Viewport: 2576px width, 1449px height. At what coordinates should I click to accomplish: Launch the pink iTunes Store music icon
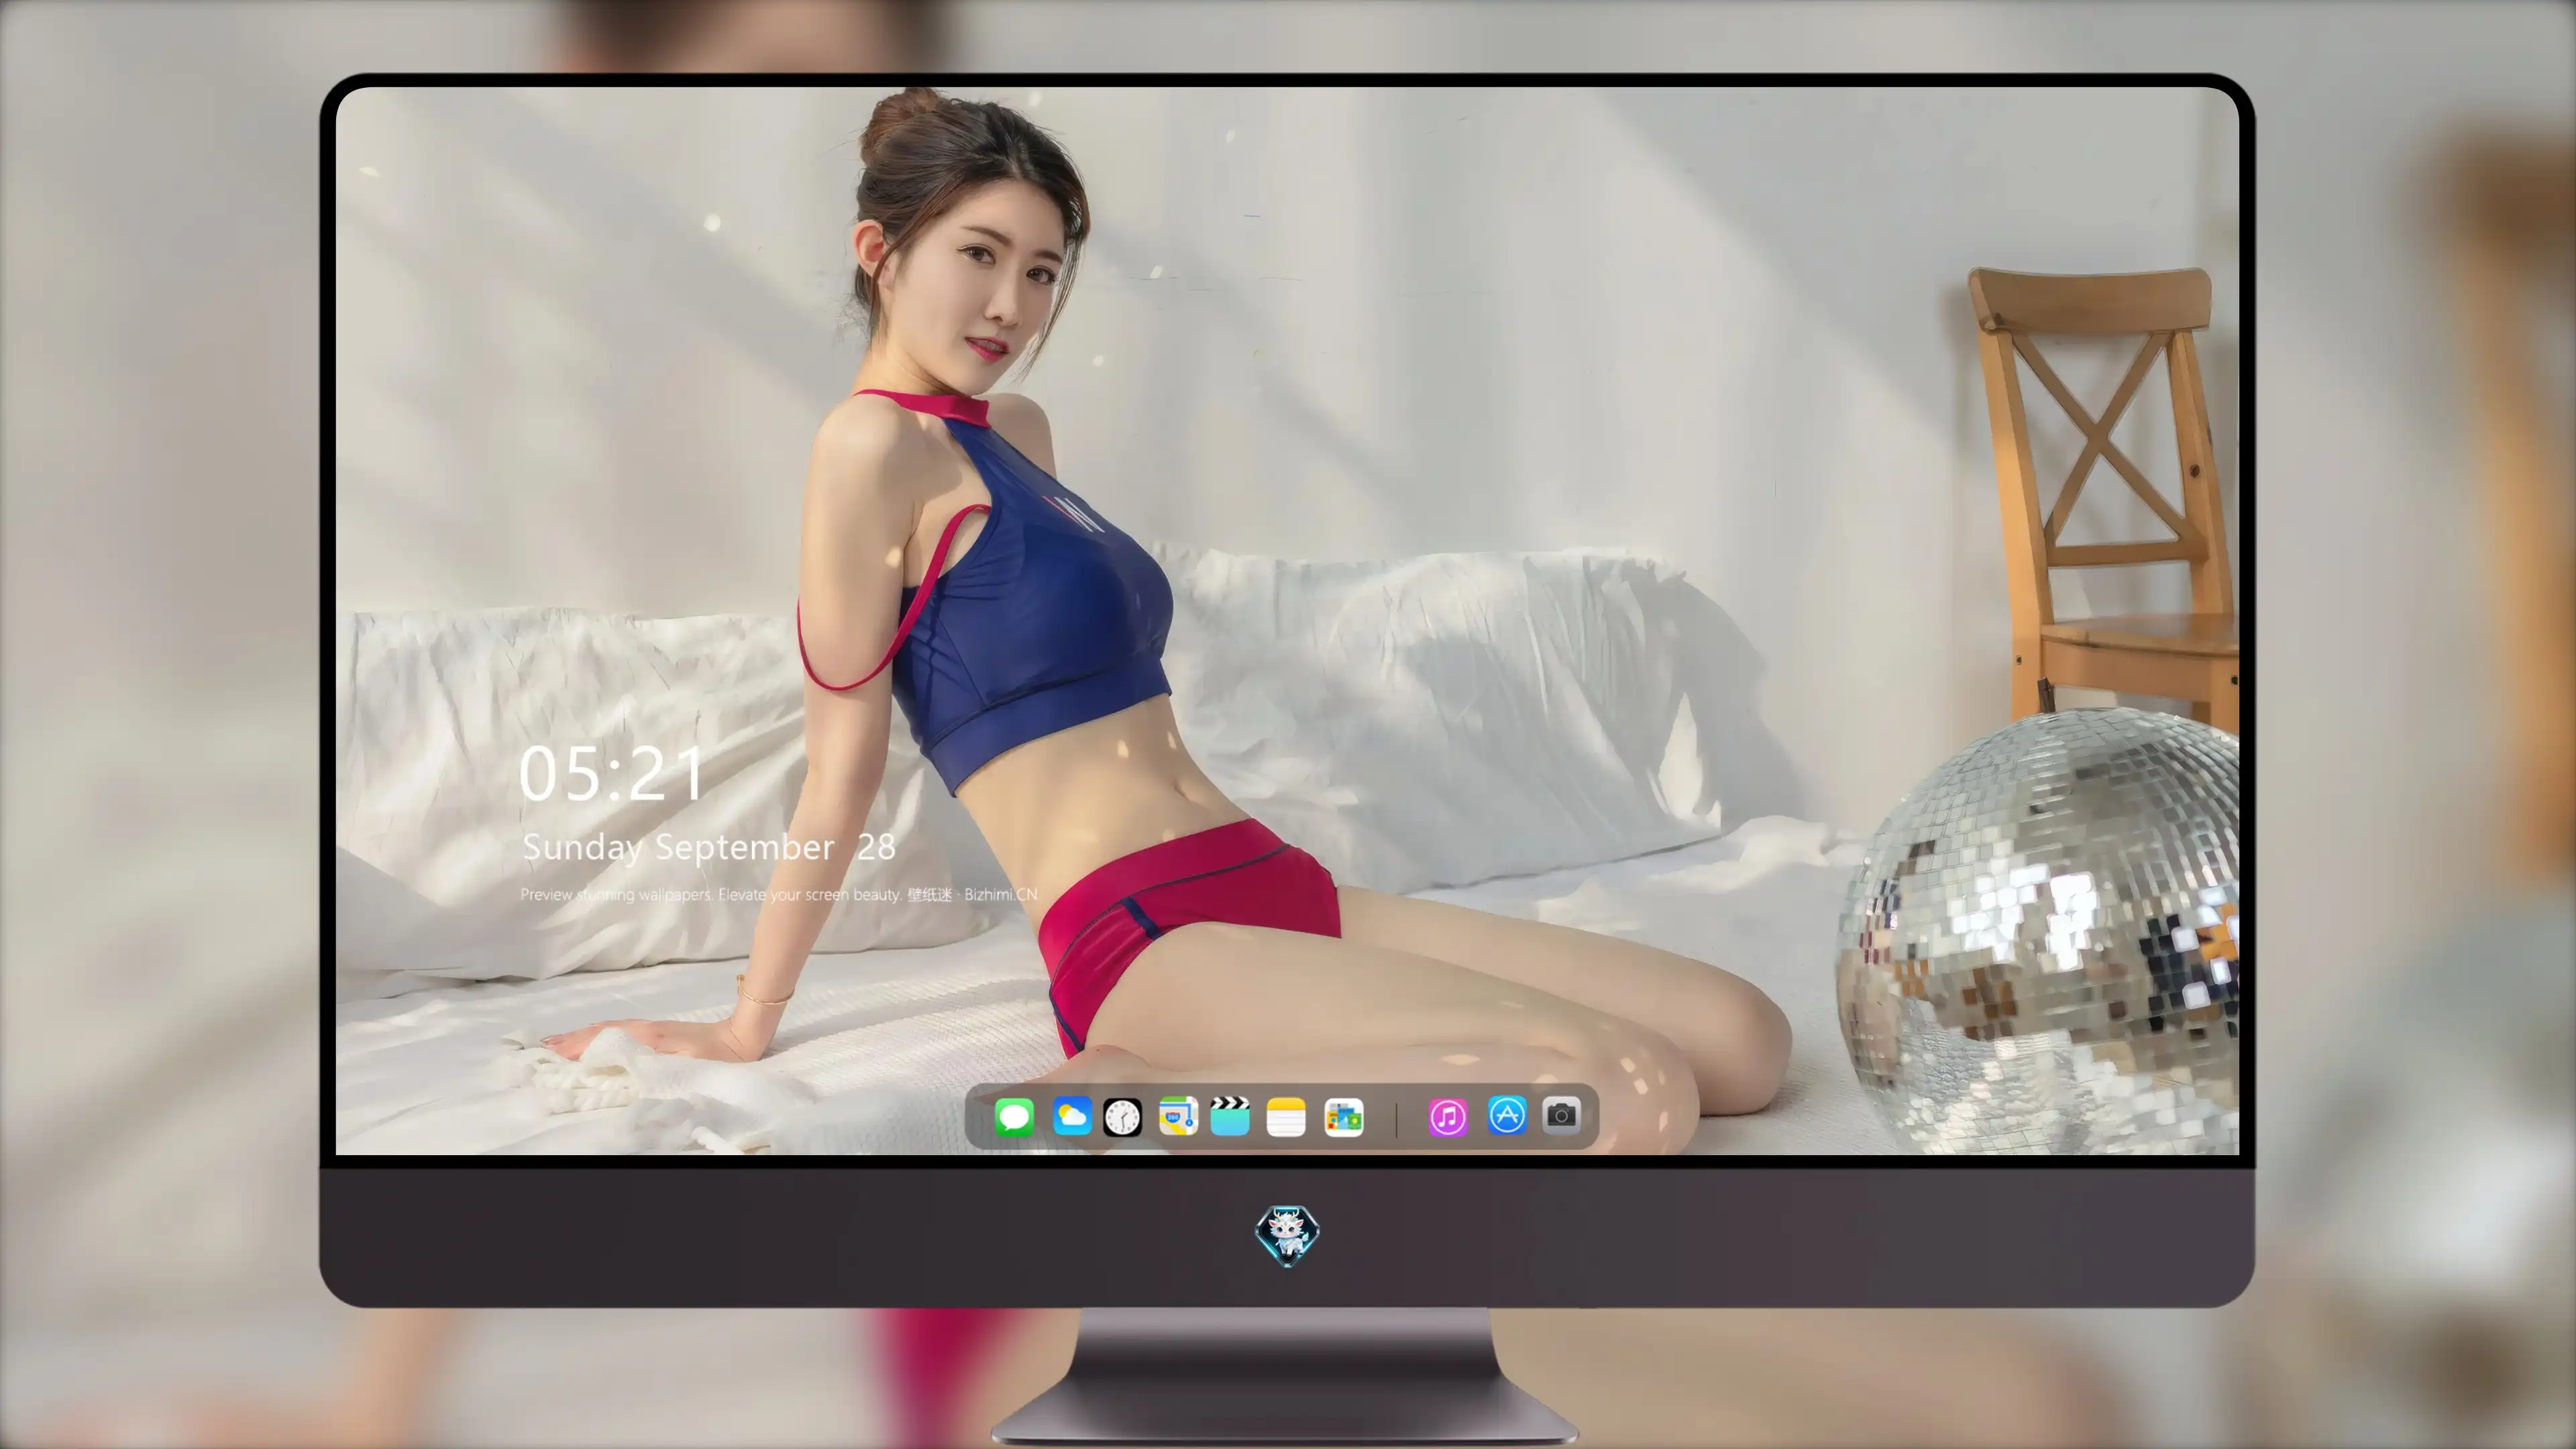click(x=1448, y=1117)
